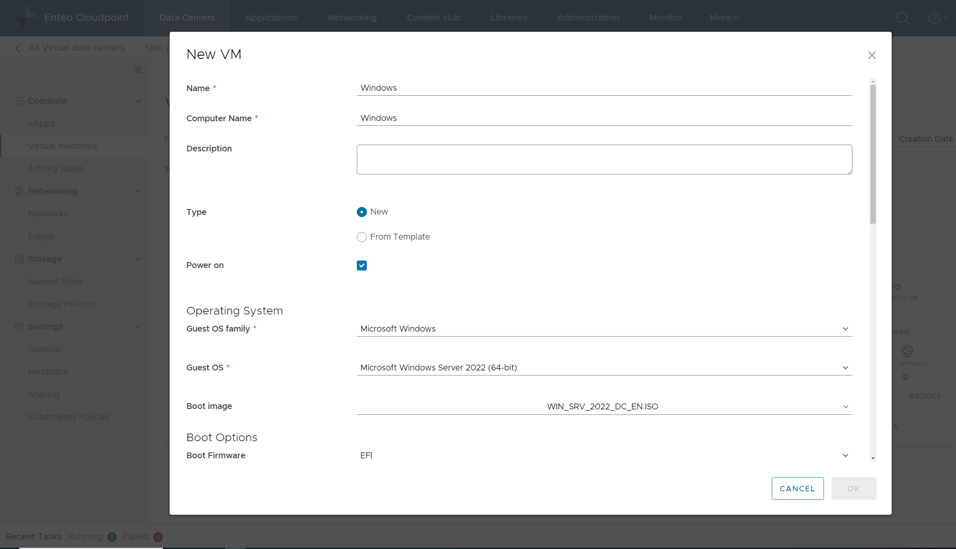
Task: Collapse the Storage section chevron
Action: click(x=138, y=259)
